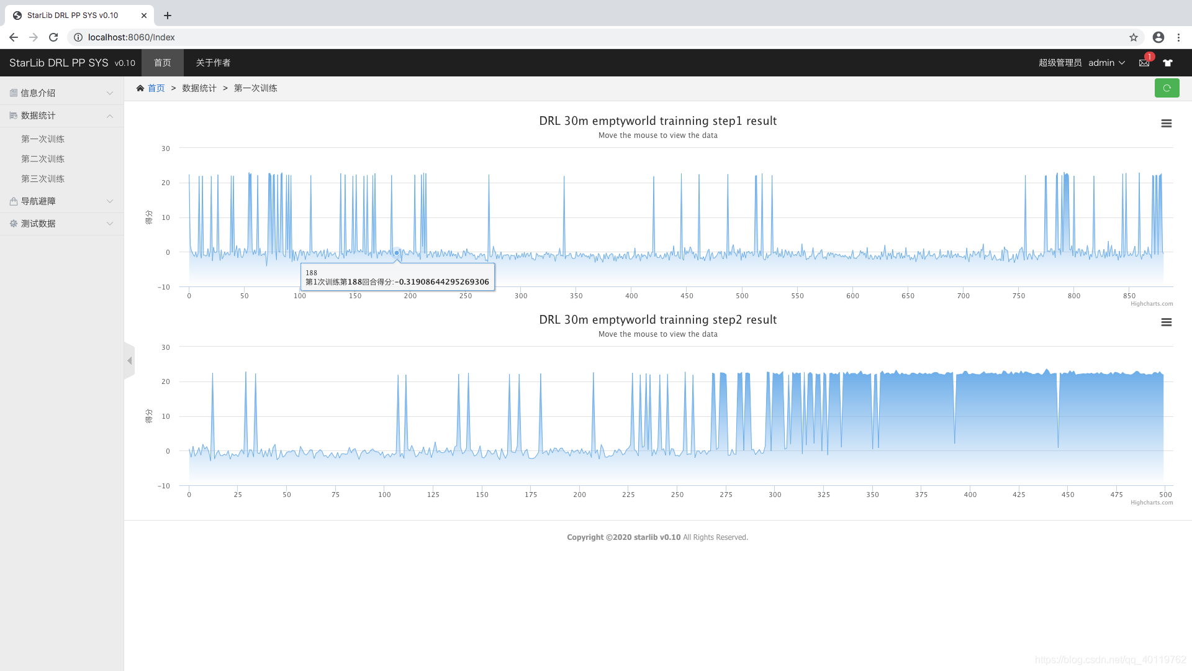This screenshot has height=671, width=1192.
Task: Open 第三次训练 in the sidebar
Action: 43,179
